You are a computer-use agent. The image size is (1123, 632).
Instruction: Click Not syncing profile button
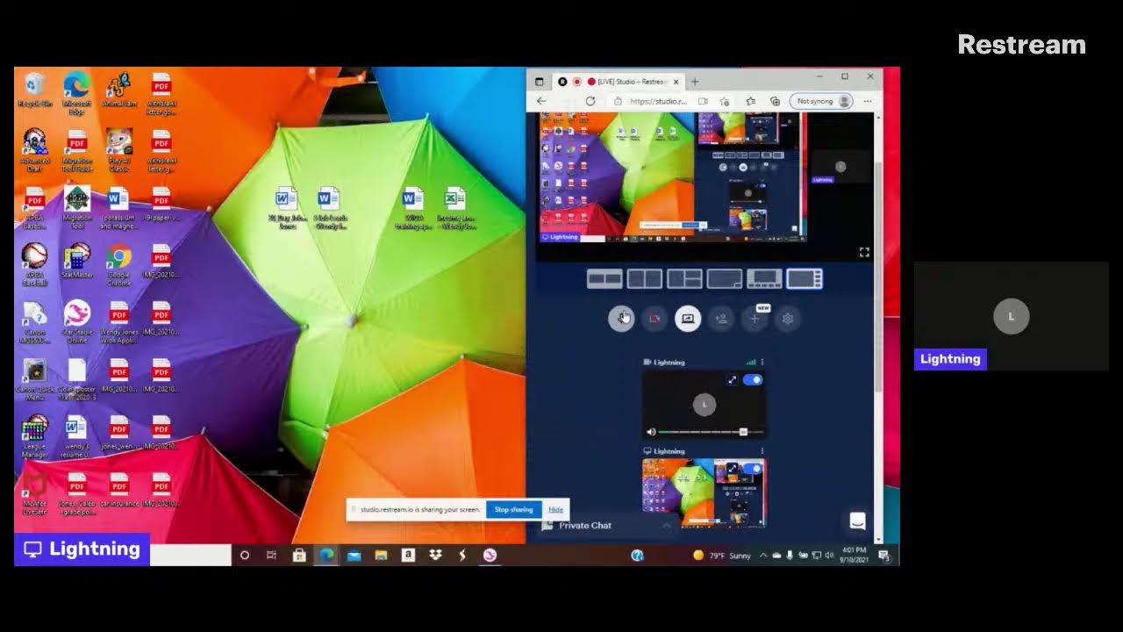pos(821,101)
